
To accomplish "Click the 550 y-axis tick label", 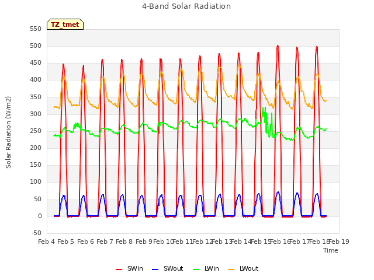I will (x=36, y=29).
